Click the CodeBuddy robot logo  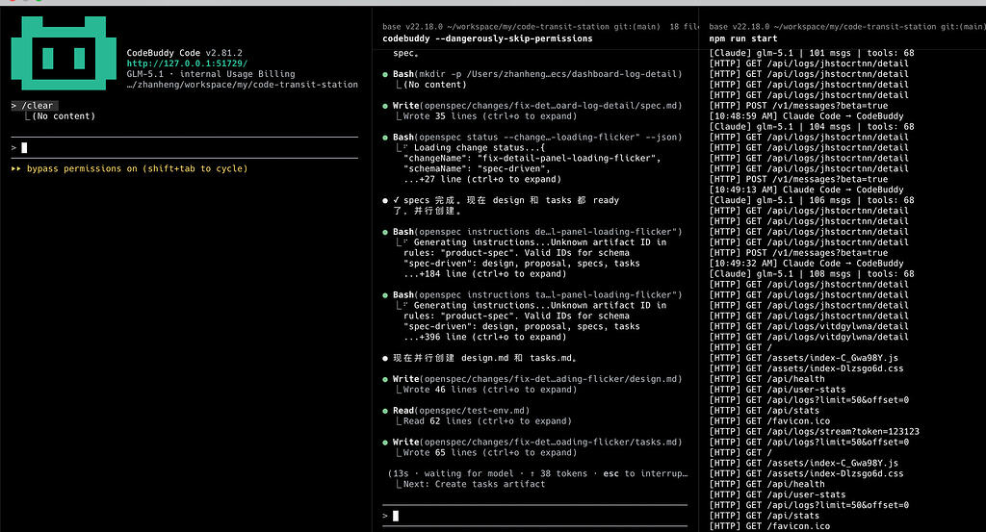64,53
